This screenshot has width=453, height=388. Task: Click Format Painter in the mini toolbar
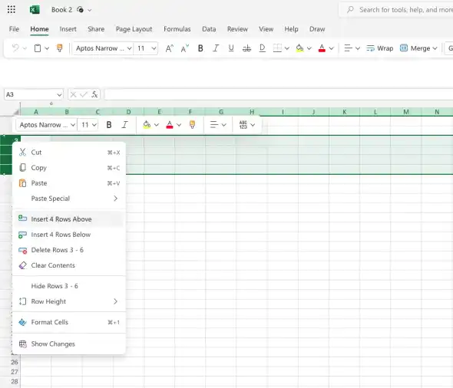click(x=192, y=125)
